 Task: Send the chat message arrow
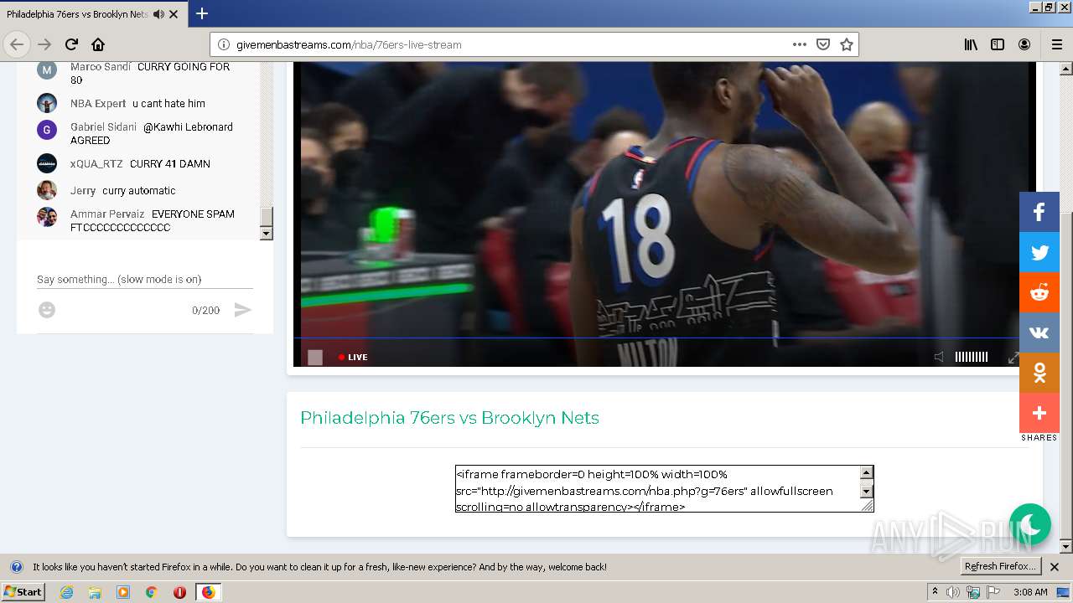point(242,310)
